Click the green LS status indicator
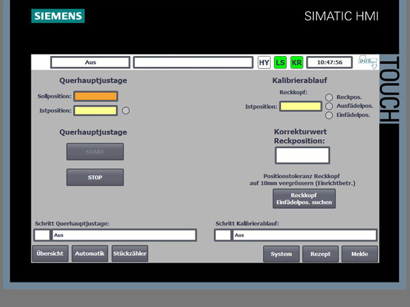The width and height of the screenshot is (410, 307). [x=280, y=63]
